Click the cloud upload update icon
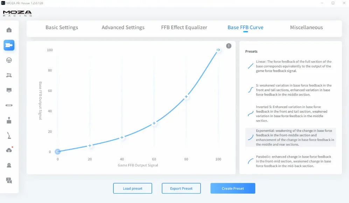 pos(9,150)
